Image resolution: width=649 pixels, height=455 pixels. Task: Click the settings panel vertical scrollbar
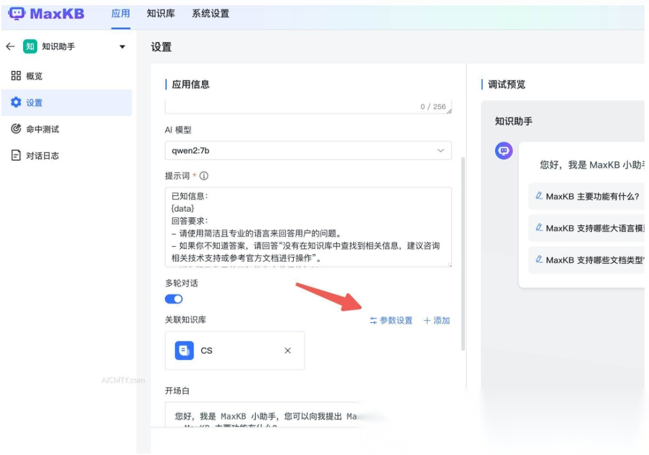(x=463, y=254)
